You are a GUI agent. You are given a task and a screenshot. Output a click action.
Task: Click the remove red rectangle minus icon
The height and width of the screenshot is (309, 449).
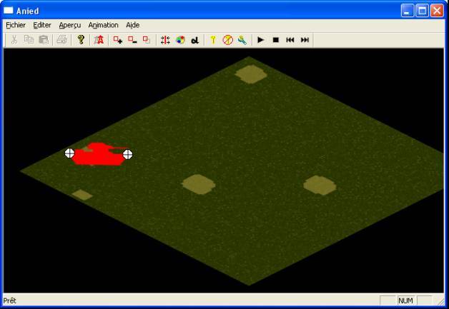(132, 40)
